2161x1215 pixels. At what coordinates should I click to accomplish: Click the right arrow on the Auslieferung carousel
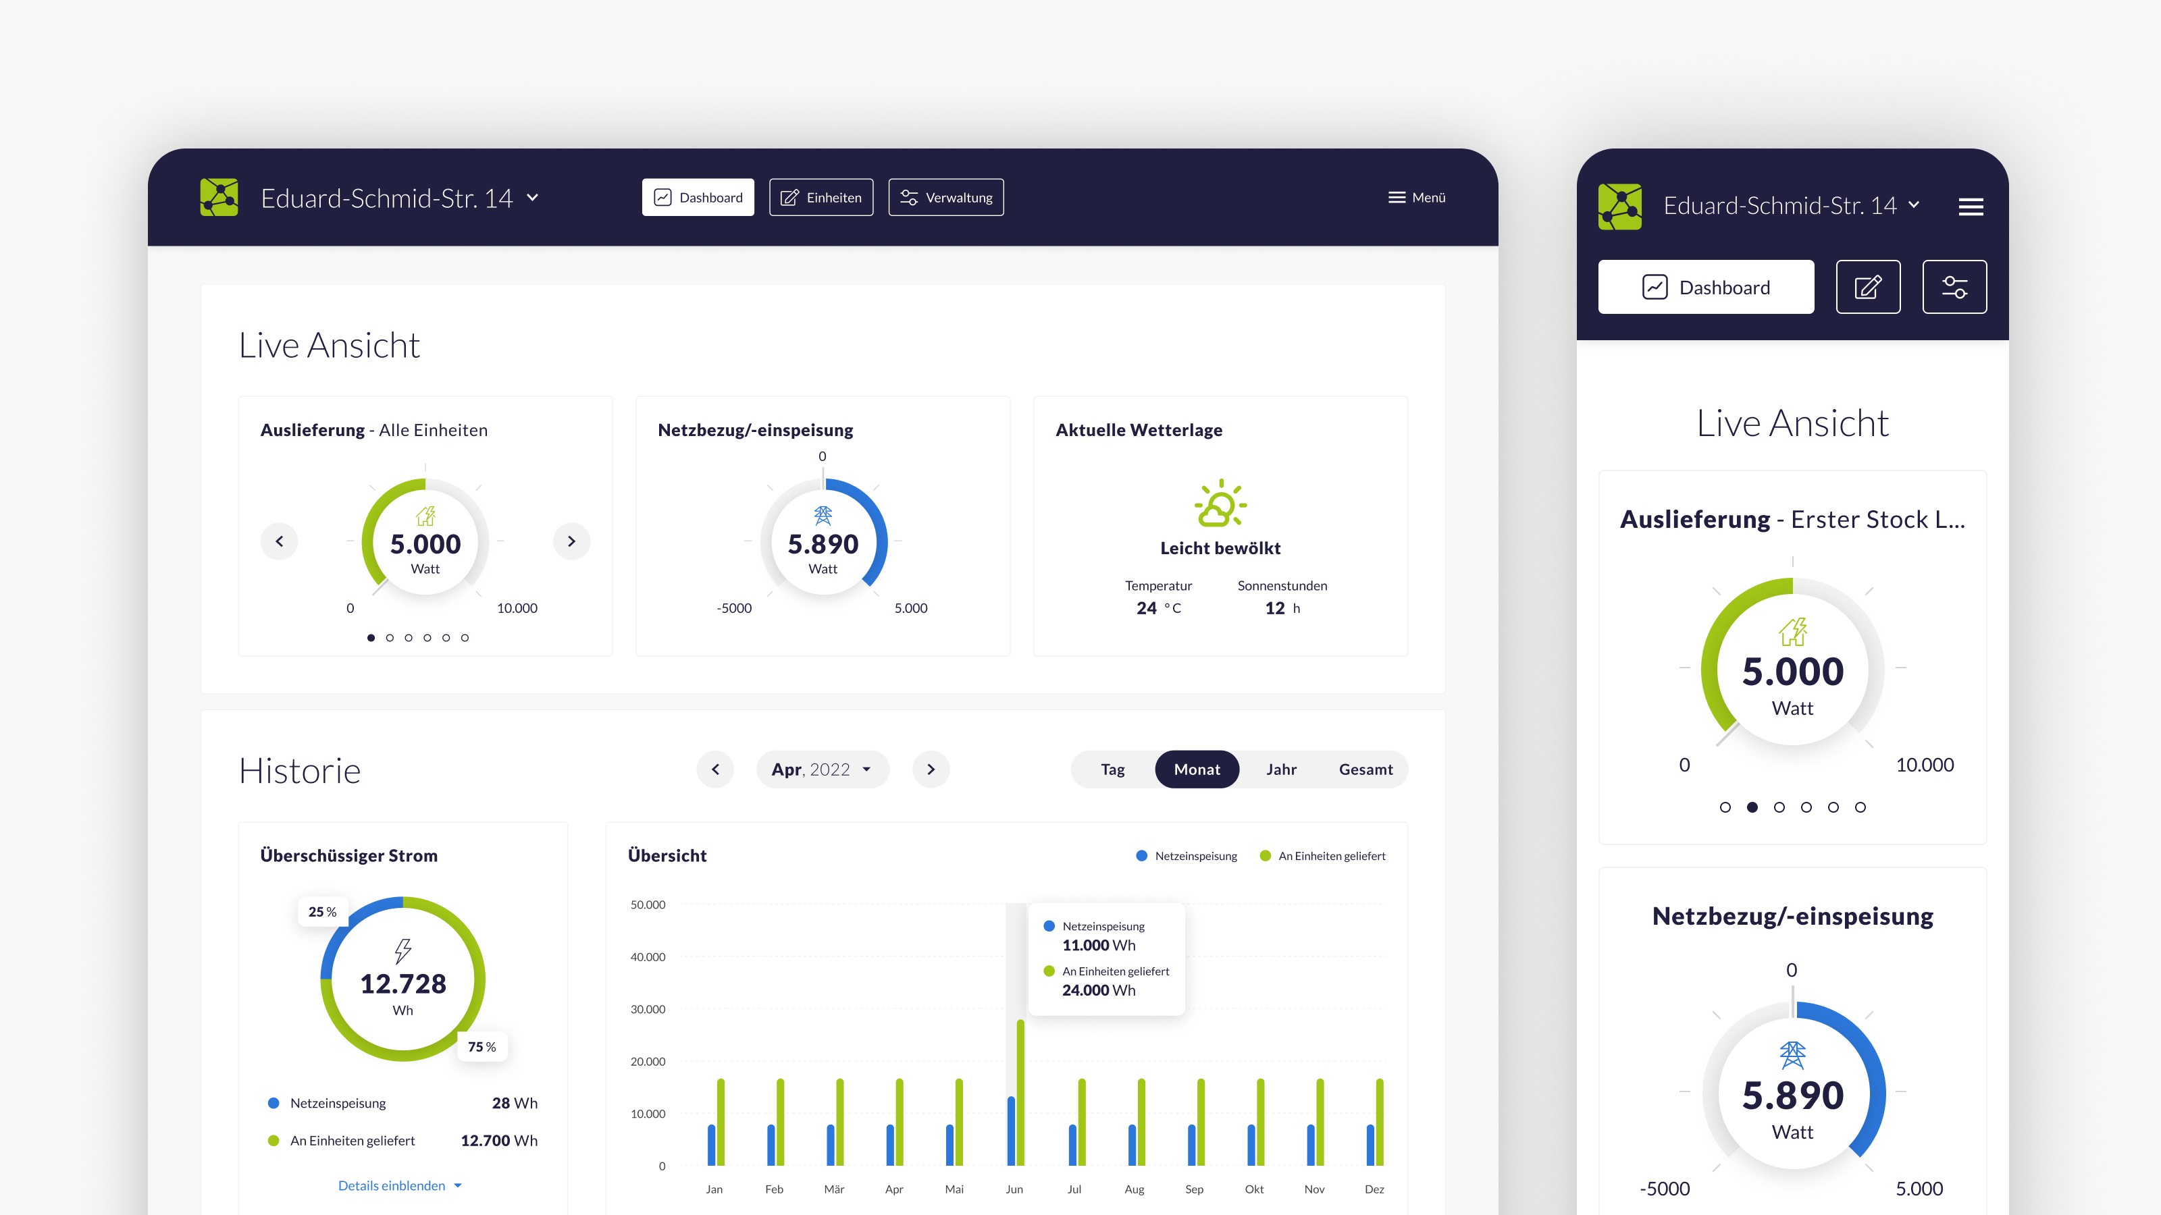click(x=571, y=541)
